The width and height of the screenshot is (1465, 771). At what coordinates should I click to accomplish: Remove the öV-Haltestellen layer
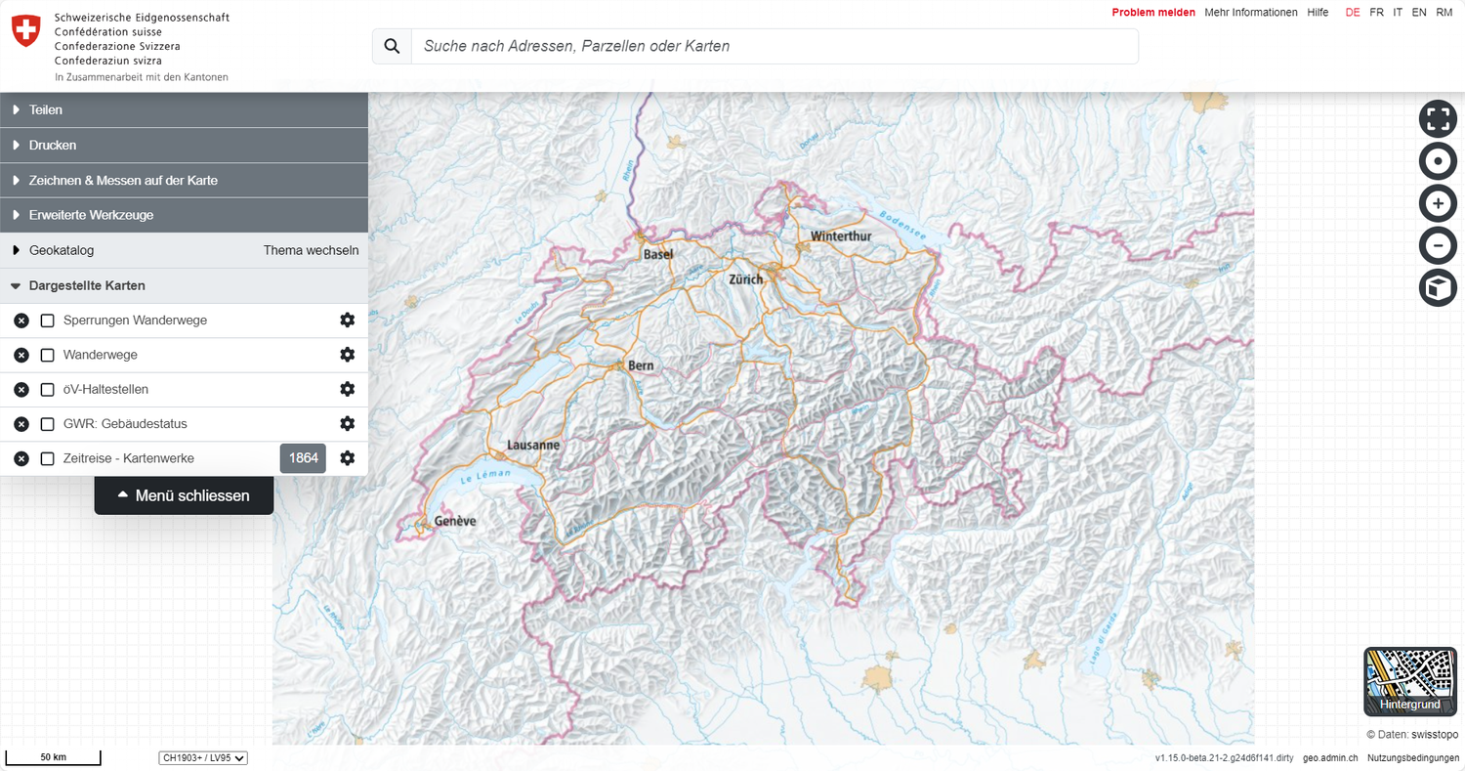(21, 390)
